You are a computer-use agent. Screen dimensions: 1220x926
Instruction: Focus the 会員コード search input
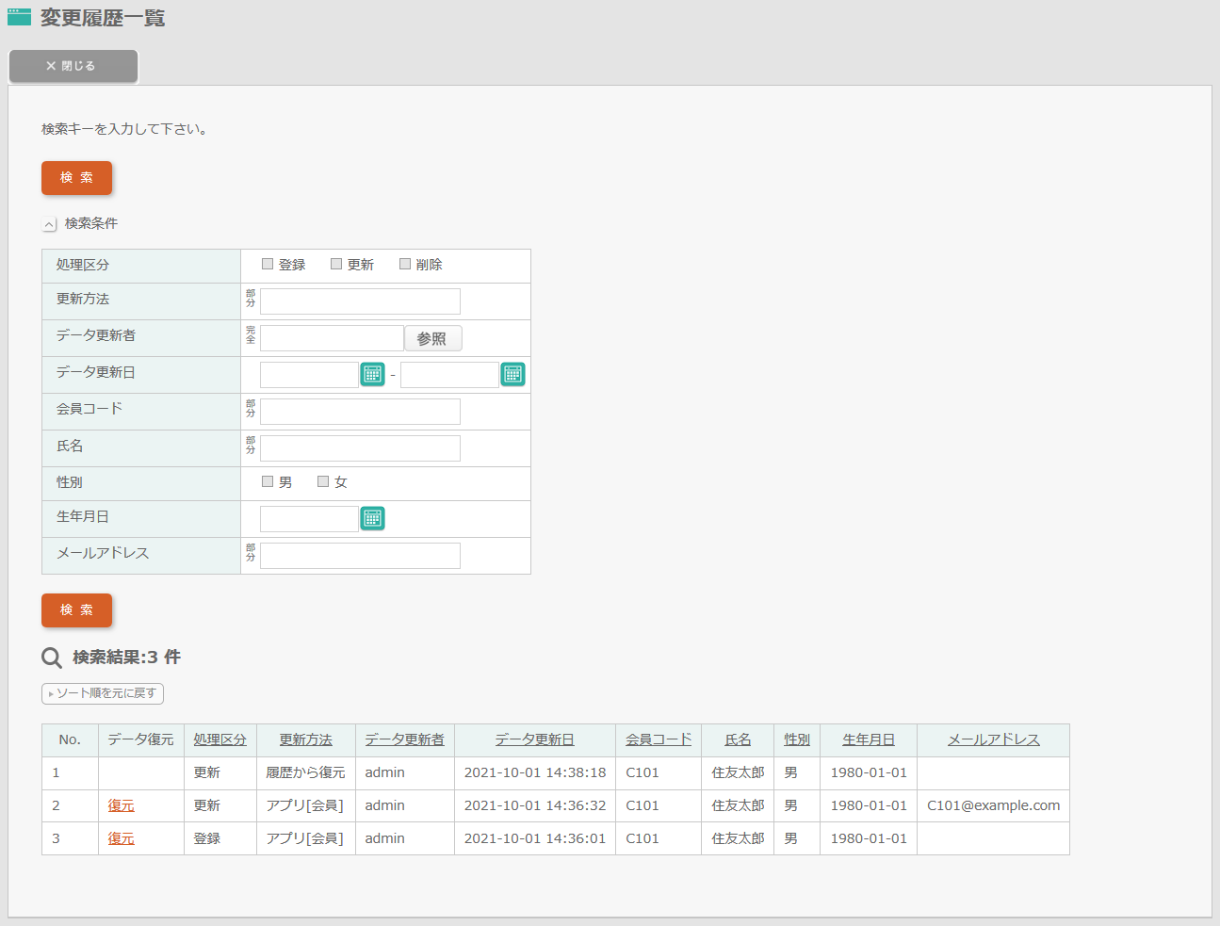(360, 412)
